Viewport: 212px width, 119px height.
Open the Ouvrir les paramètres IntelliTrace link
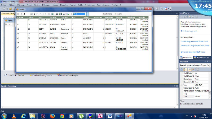tap(195, 42)
